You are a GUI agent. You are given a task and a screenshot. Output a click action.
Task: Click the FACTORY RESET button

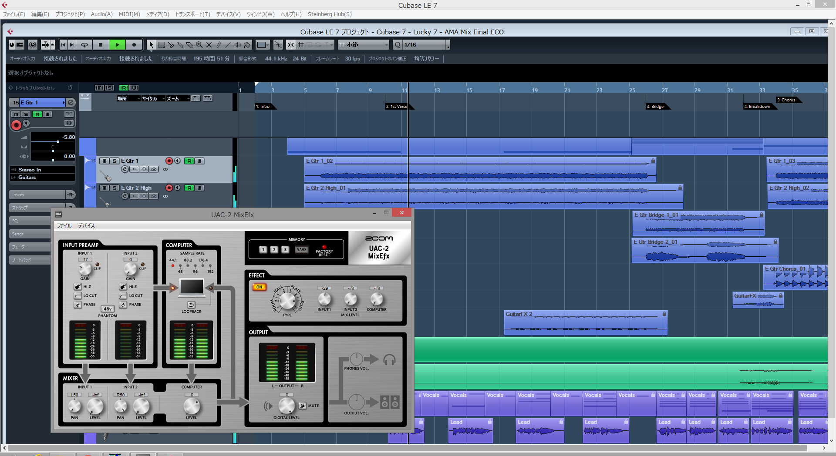pyautogui.click(x=324, y=247)
